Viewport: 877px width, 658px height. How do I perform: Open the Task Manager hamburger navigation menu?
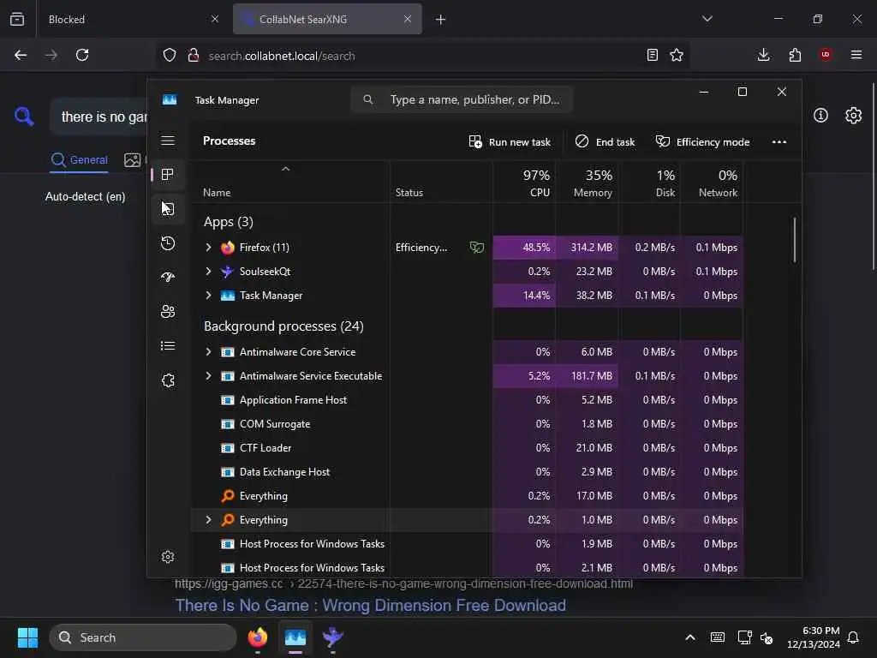point(168,141)
